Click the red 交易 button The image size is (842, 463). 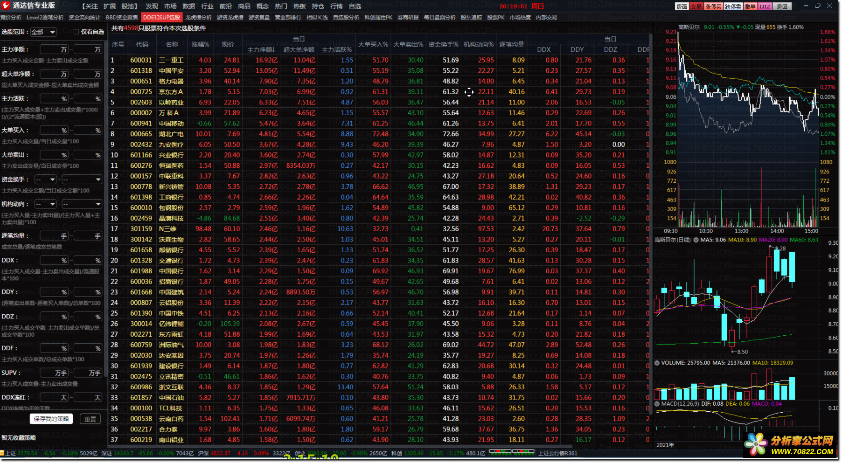(x=696, y=7)
